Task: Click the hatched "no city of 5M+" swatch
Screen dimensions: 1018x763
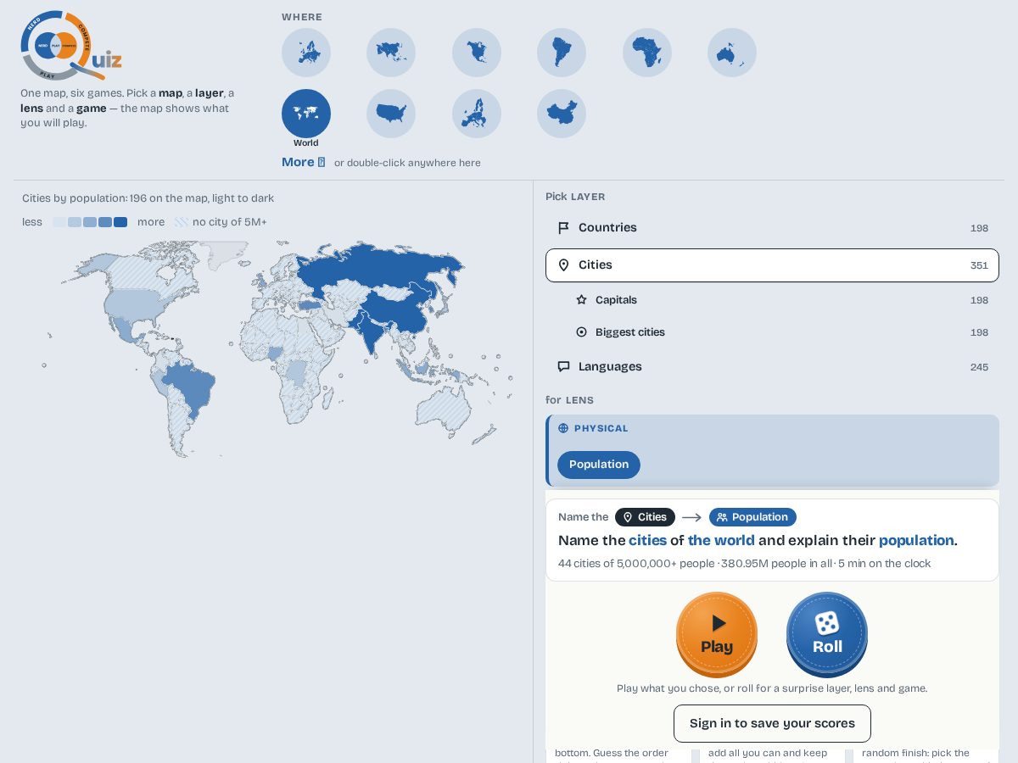Action: pos(182,222)
